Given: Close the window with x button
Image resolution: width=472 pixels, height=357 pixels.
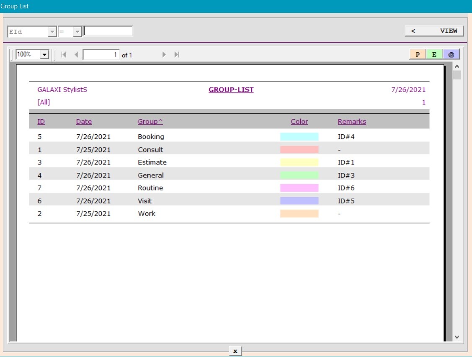Looking at the screenshot, I should pos(235,351).
